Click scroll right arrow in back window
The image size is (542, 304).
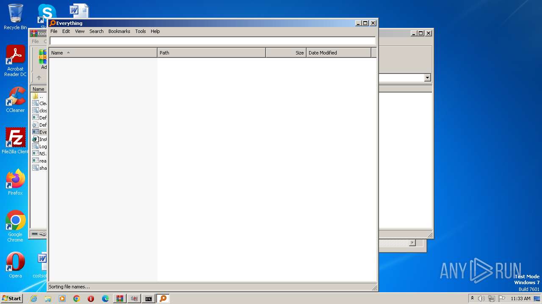[412, 243]
